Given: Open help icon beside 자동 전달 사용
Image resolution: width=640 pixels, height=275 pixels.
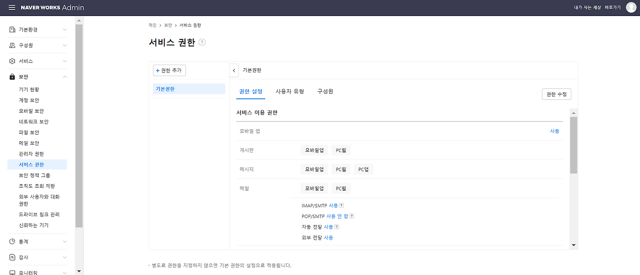Looking at the screenshot, I should point(336,227).
